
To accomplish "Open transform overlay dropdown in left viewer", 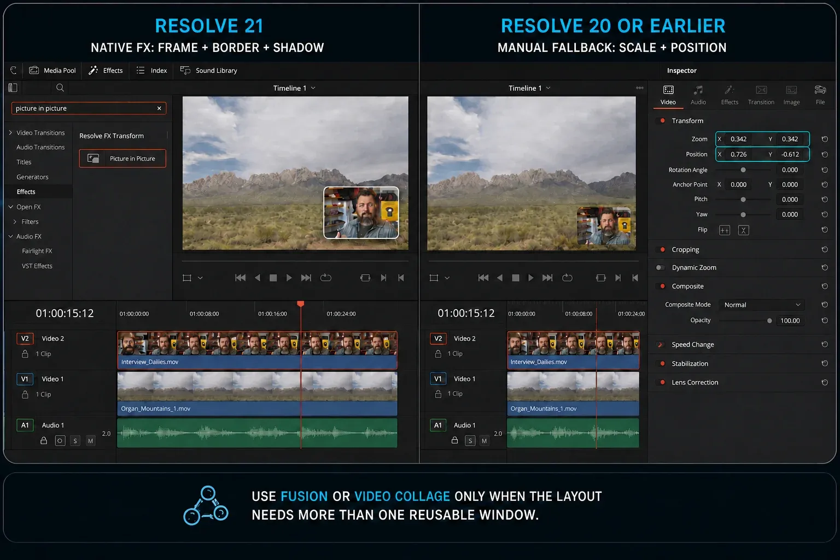I will pyautogui.click(x=200, y=278).
